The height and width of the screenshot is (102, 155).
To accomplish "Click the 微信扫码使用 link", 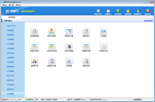I will [148, 21].
